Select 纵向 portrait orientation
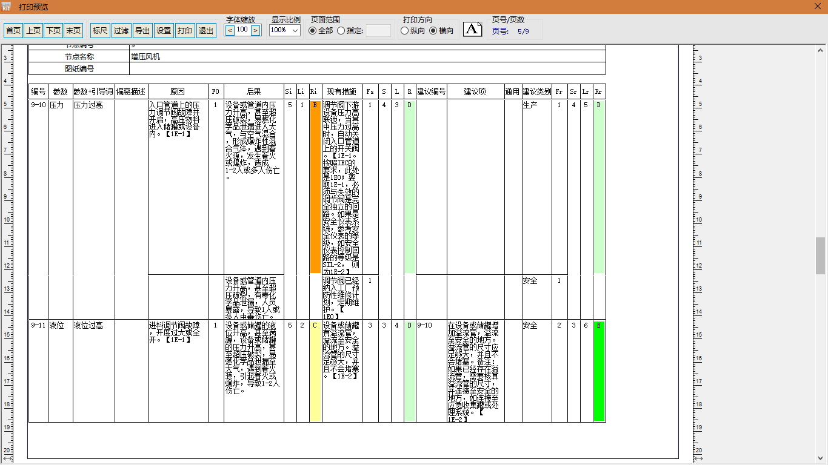828x465 pixels. (413, 31)
